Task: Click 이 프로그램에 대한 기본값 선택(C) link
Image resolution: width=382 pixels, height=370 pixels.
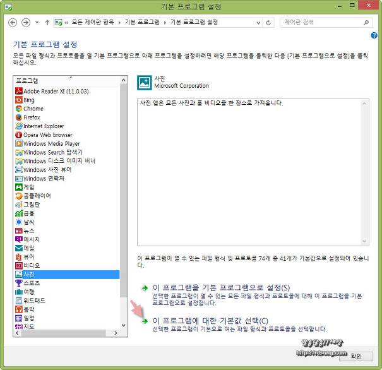Action: 210,321
